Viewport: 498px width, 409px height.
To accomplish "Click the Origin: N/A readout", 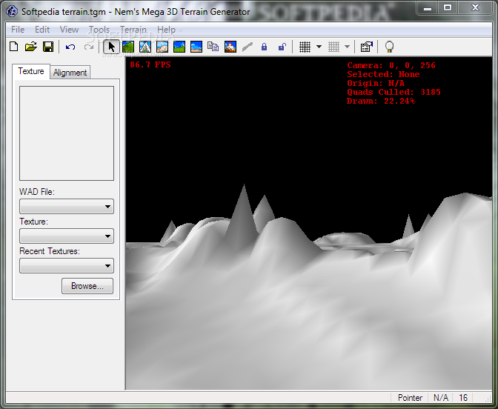I will pyautogui.click(x=376, y=83).
